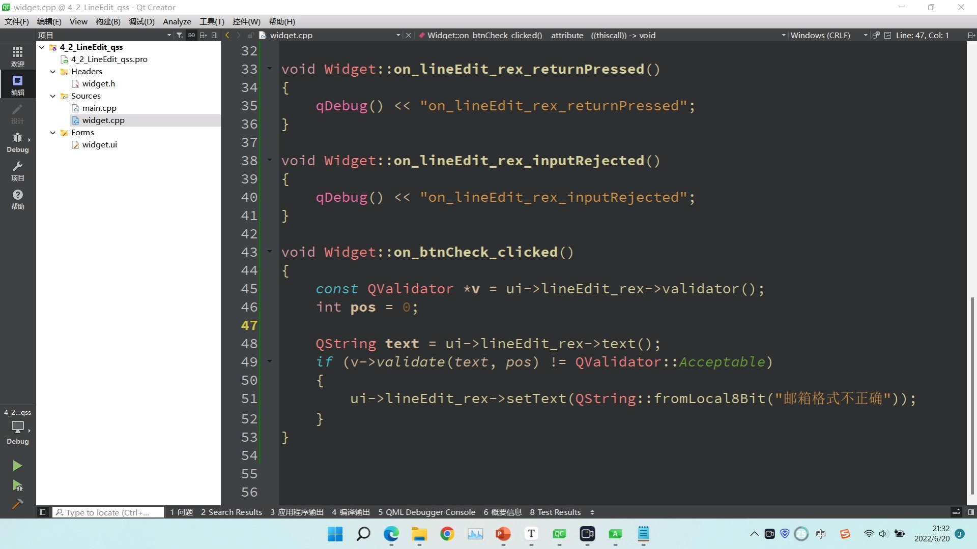This screenshot has width=977, height=549.
Task: Open the 2 Search Results pane
Action: tap(232, 512)
